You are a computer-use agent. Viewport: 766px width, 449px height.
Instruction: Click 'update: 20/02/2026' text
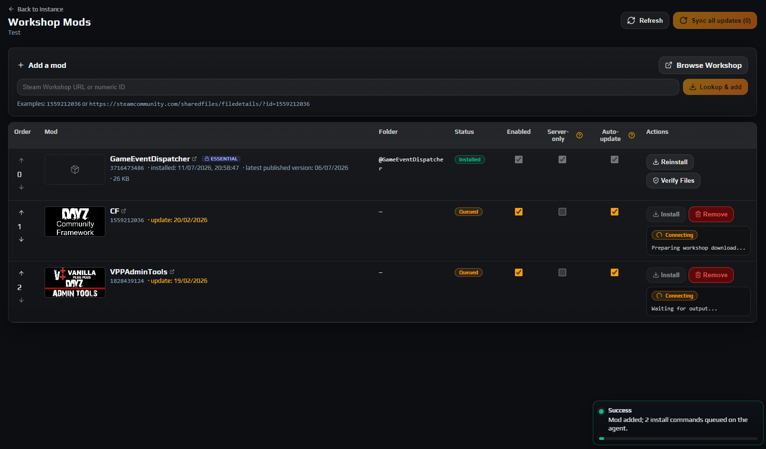point(179,220)
